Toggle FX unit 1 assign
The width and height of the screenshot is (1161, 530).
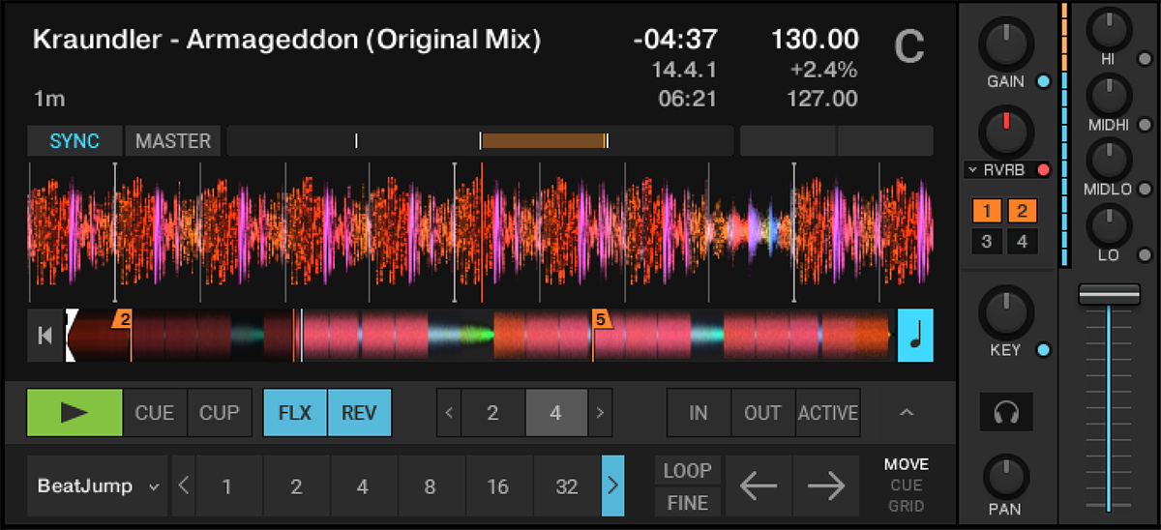click(x=986, y=213)
